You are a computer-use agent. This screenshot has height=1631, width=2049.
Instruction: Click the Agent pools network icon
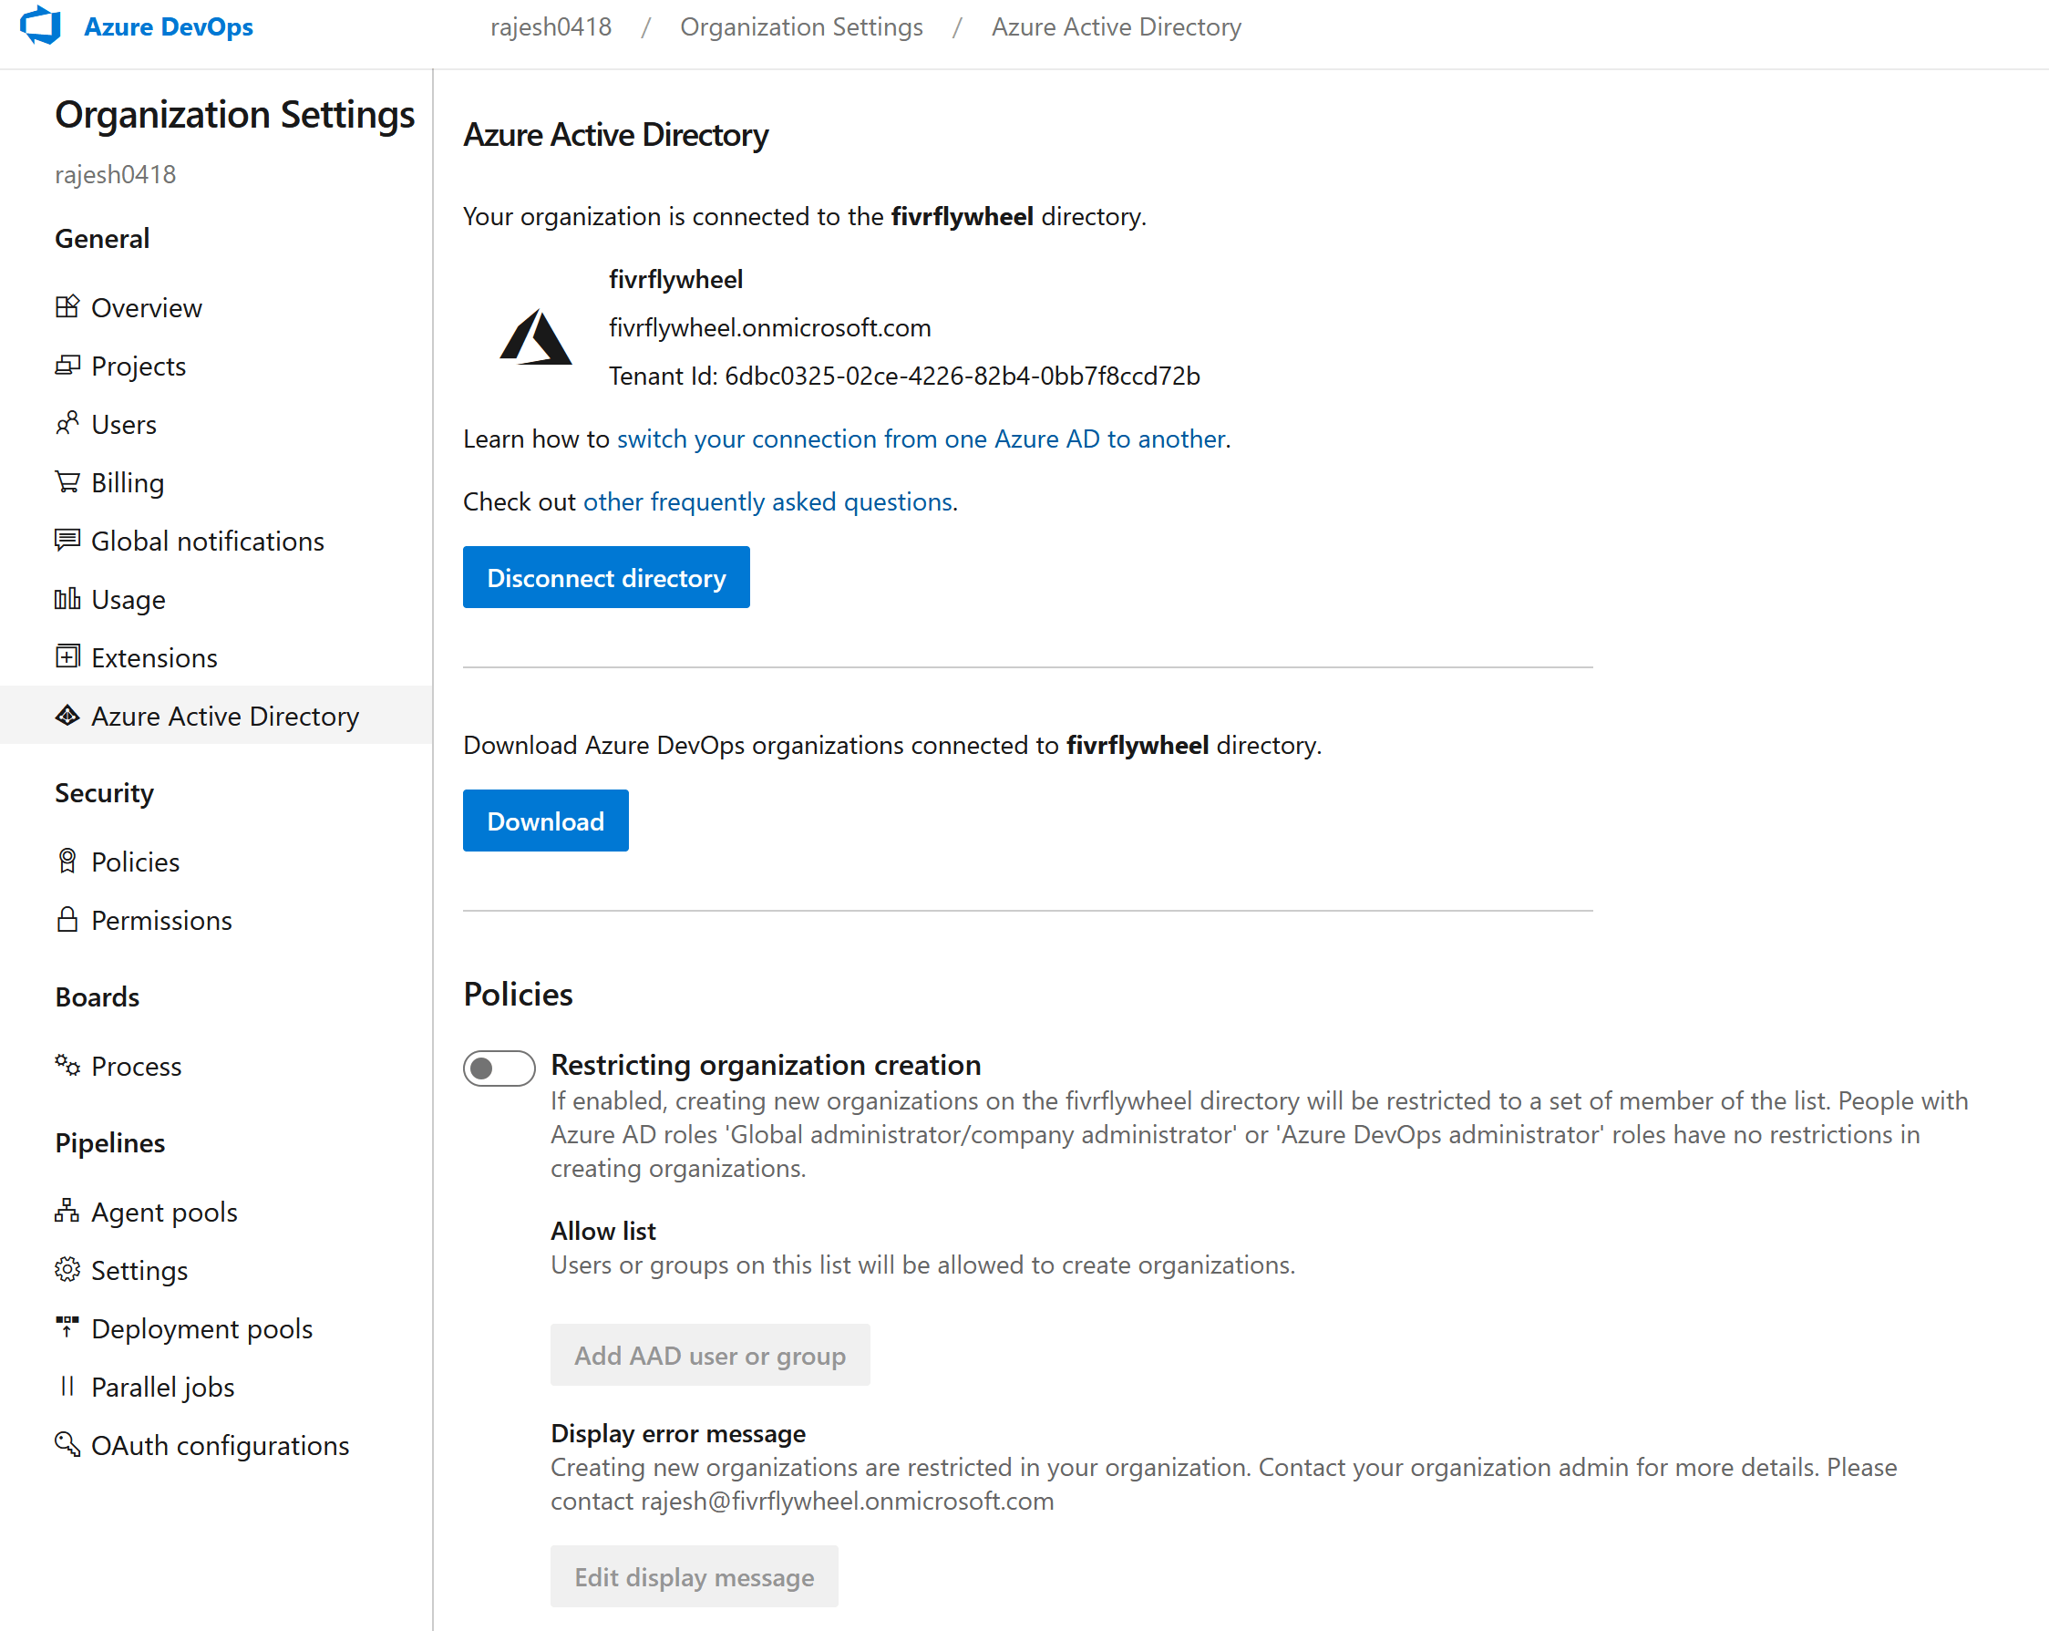pyautogui.click(x=67, y=1211)
